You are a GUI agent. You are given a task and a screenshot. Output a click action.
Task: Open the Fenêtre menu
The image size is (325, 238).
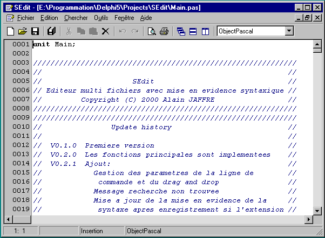click(x=124, y=18)
